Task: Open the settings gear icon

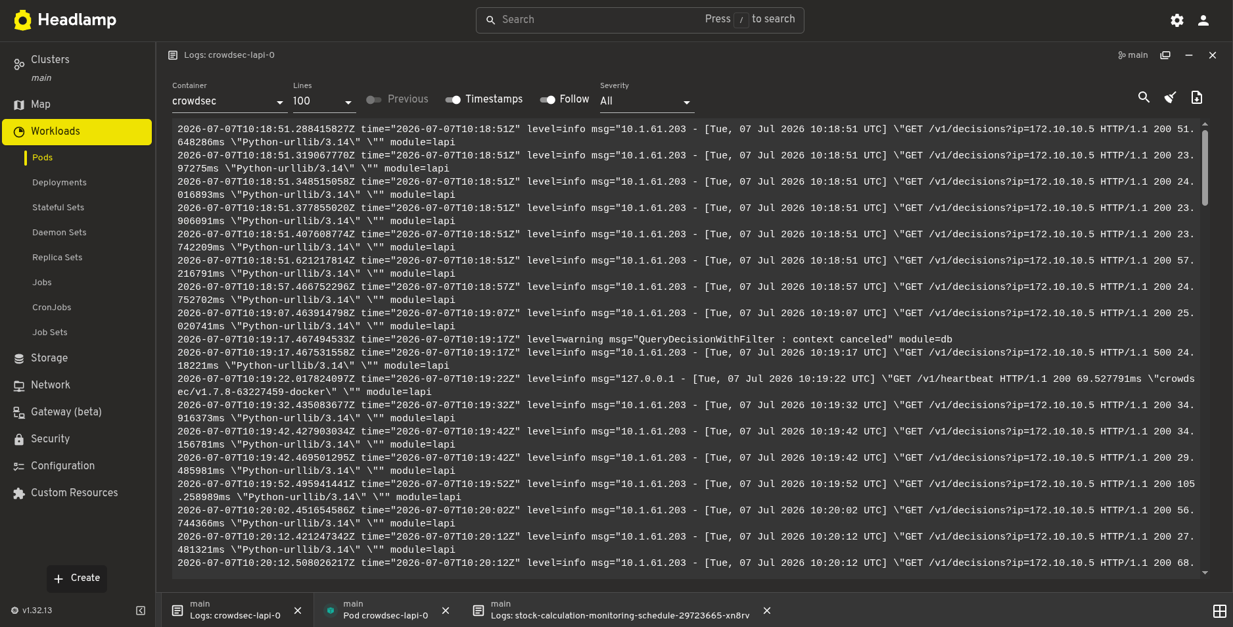Action: [1177, 20]
